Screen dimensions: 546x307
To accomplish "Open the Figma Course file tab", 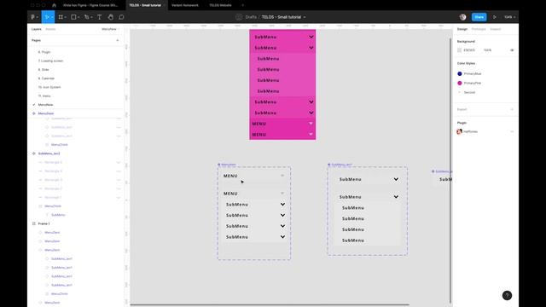I will click(90, 5).
